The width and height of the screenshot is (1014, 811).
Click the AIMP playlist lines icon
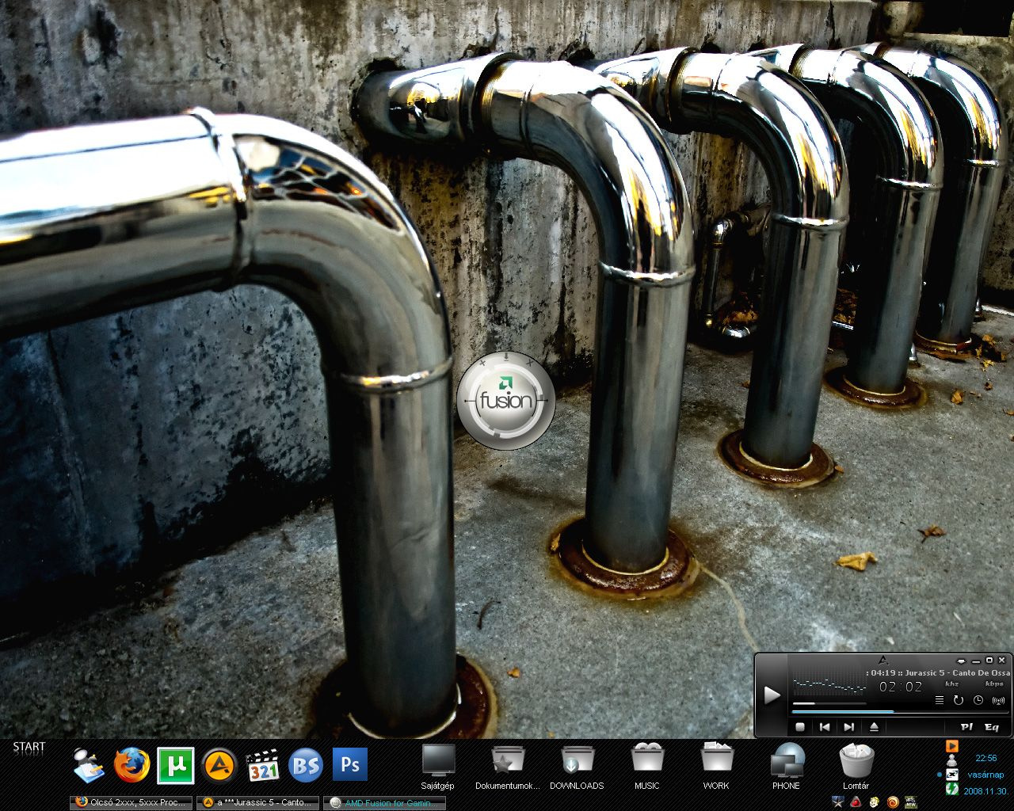940,700
